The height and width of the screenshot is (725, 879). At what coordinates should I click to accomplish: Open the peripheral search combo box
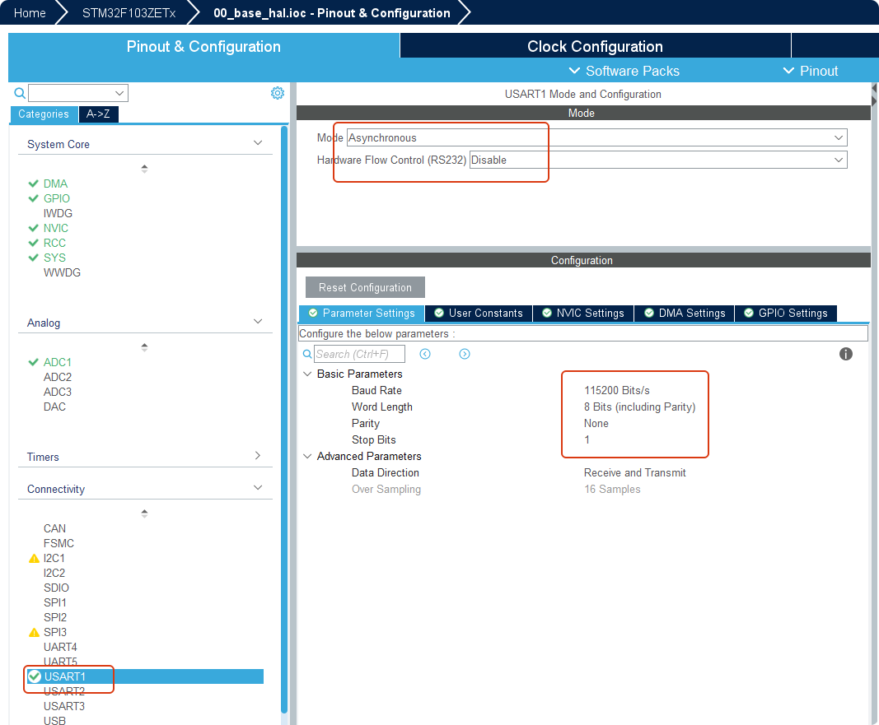point(78,93)
